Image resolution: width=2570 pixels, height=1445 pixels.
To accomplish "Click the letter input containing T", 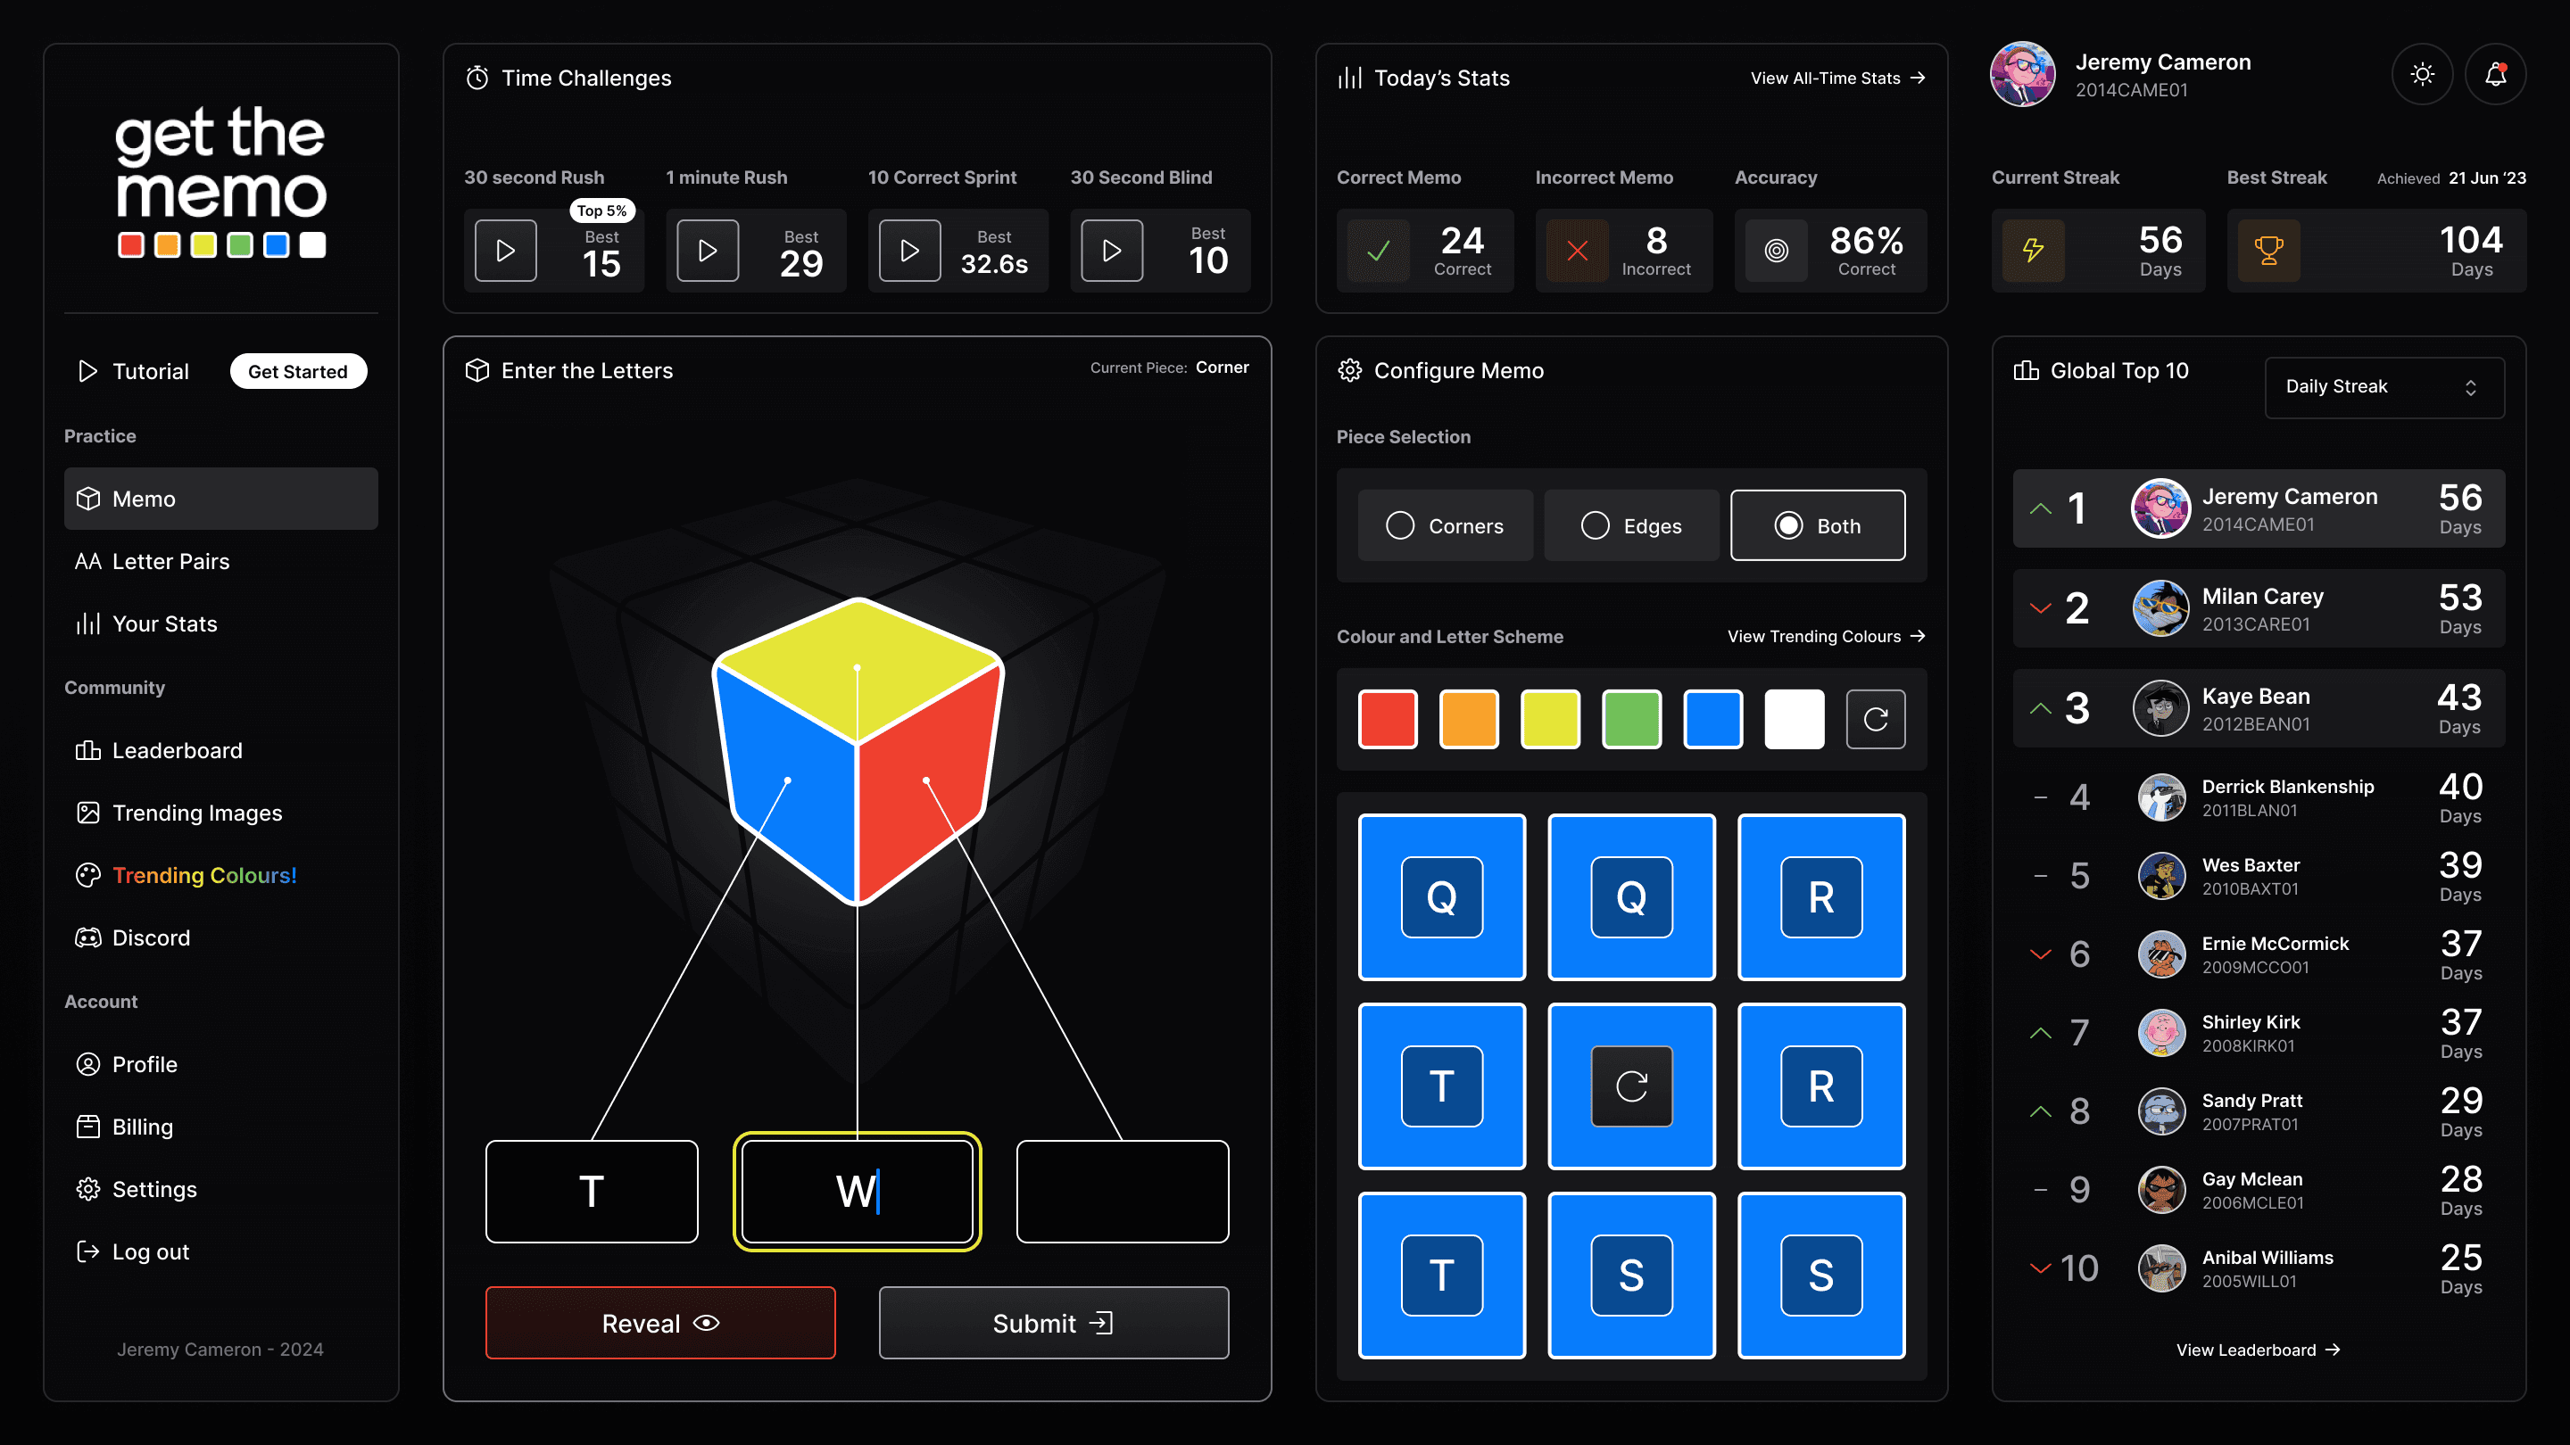I will [x=592, y=1192].
